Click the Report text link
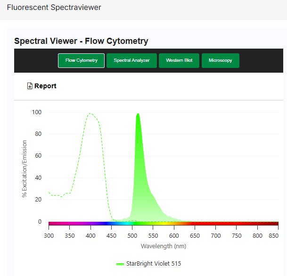Screen dimensions: 287x276 coord(45,86)
